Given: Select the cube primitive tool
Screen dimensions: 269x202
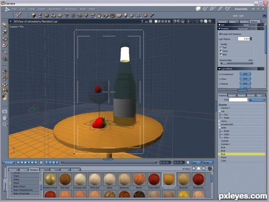Looking at the screenshot, I should pyautogui.click(x=34, y=15).
